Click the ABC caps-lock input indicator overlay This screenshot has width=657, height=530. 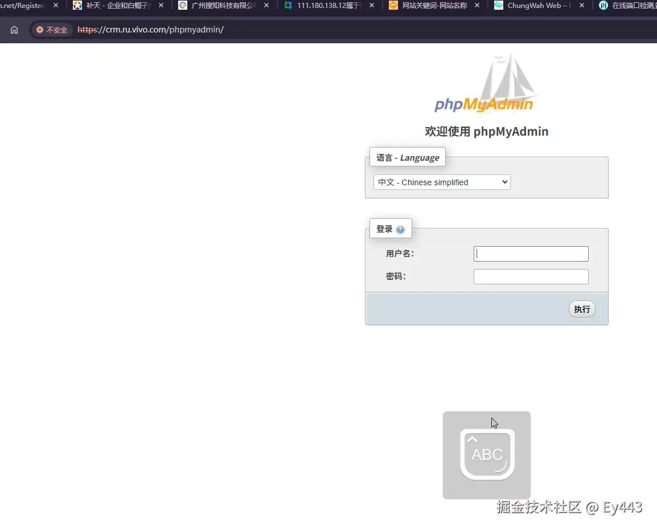[x=487, y=455]
